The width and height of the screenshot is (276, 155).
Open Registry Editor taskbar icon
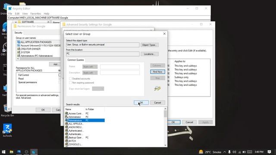34,152
